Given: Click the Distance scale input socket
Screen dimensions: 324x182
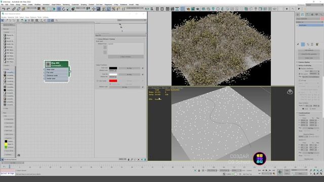Looking at the screenshot, I should tap(45, 75).
